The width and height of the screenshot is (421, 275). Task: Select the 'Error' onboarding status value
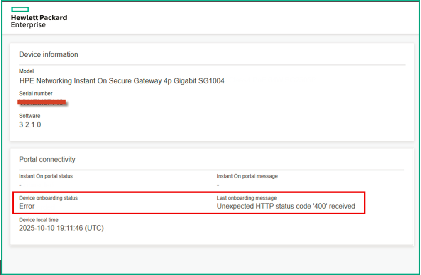[x=27, y=206]
